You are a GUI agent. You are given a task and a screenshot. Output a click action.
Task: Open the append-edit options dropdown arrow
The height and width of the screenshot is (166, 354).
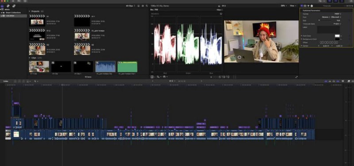(x=30, y=81)
